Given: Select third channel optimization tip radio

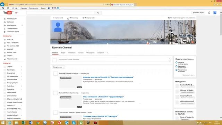Looking at the screenshot, I should click(x=177, y=70).
